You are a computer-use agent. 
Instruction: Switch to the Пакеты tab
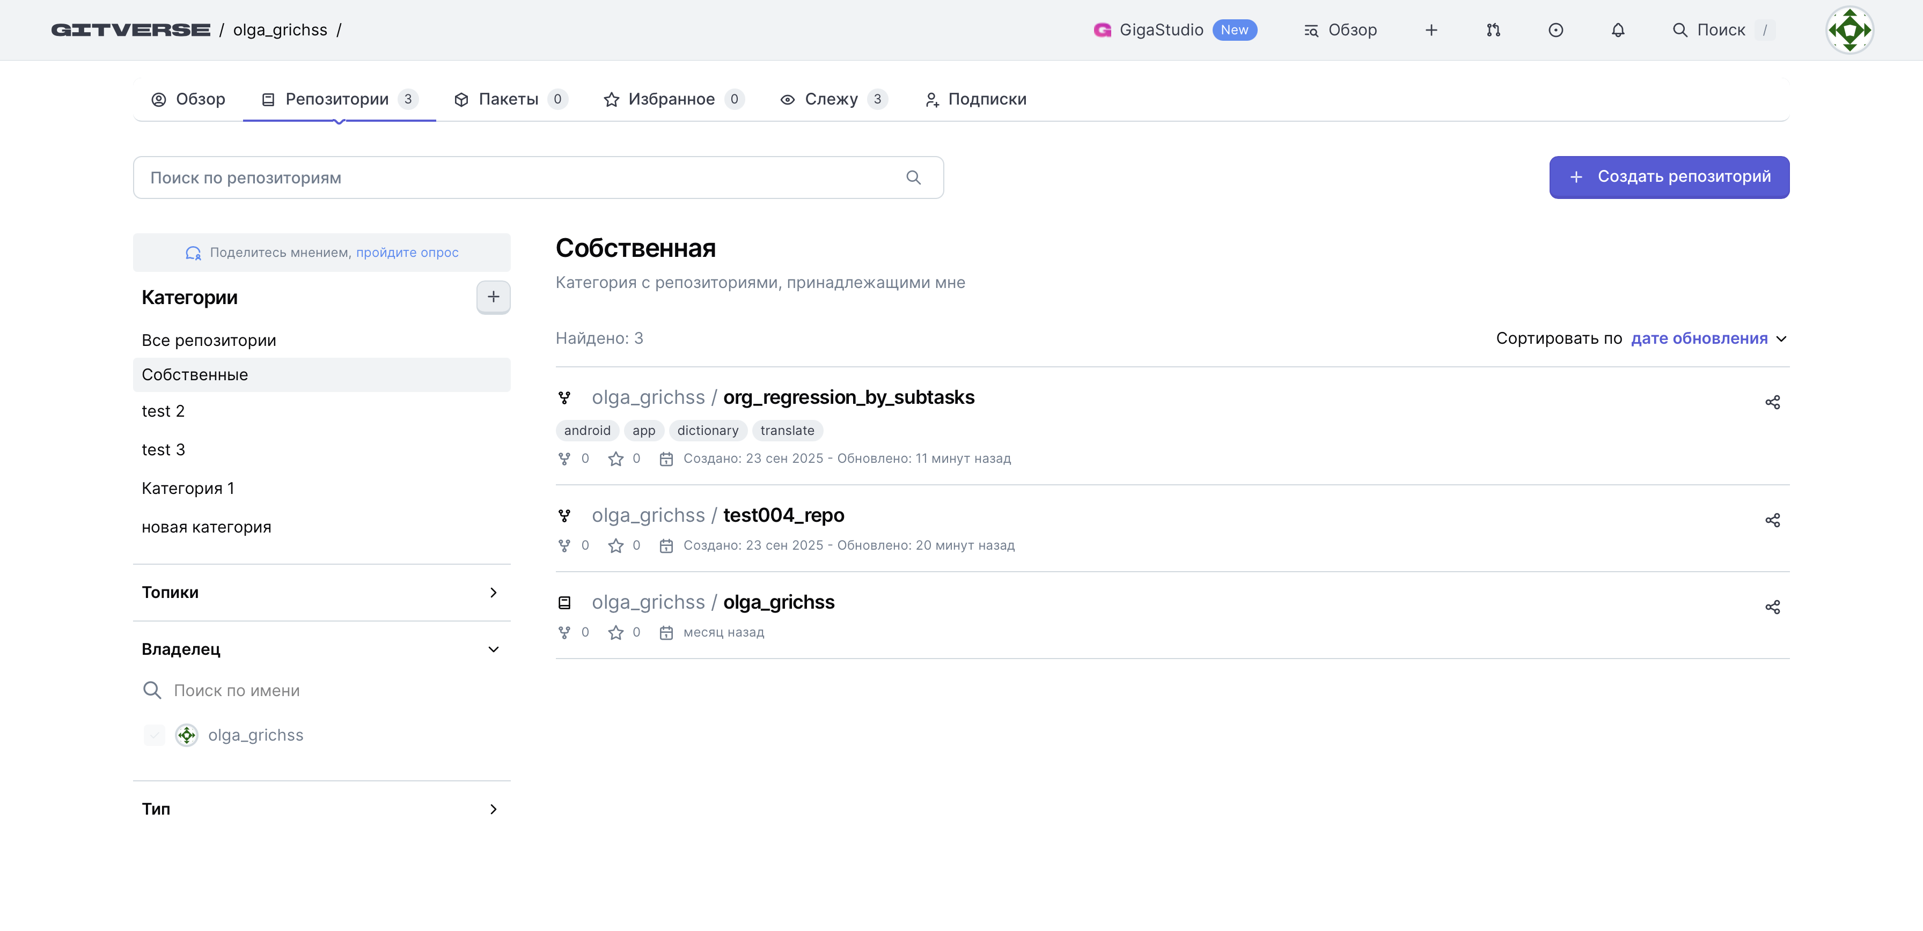510,99
